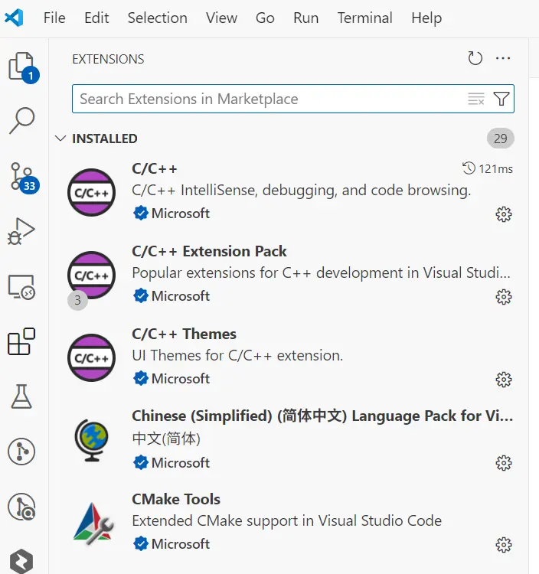Open the Selection menu
This screenshot has height=574, width=539.
coord(158,18)
